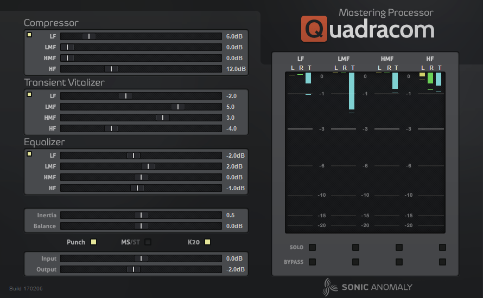Click the Compressor HF 12.0dB value
The width and height of the screenshot is (483, 298).
(236, 69)
